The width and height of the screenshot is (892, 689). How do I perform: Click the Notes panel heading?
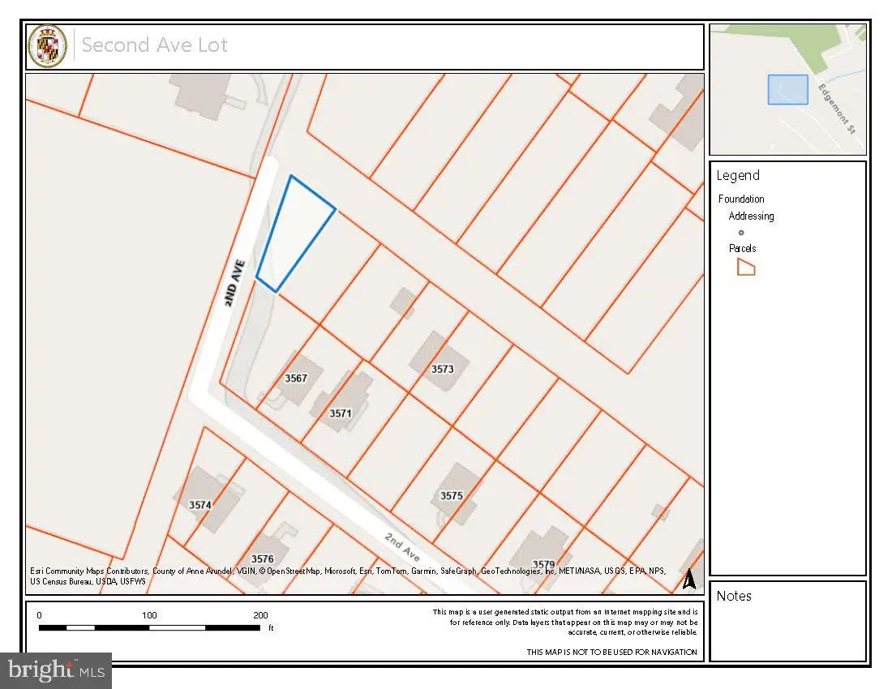734,596
